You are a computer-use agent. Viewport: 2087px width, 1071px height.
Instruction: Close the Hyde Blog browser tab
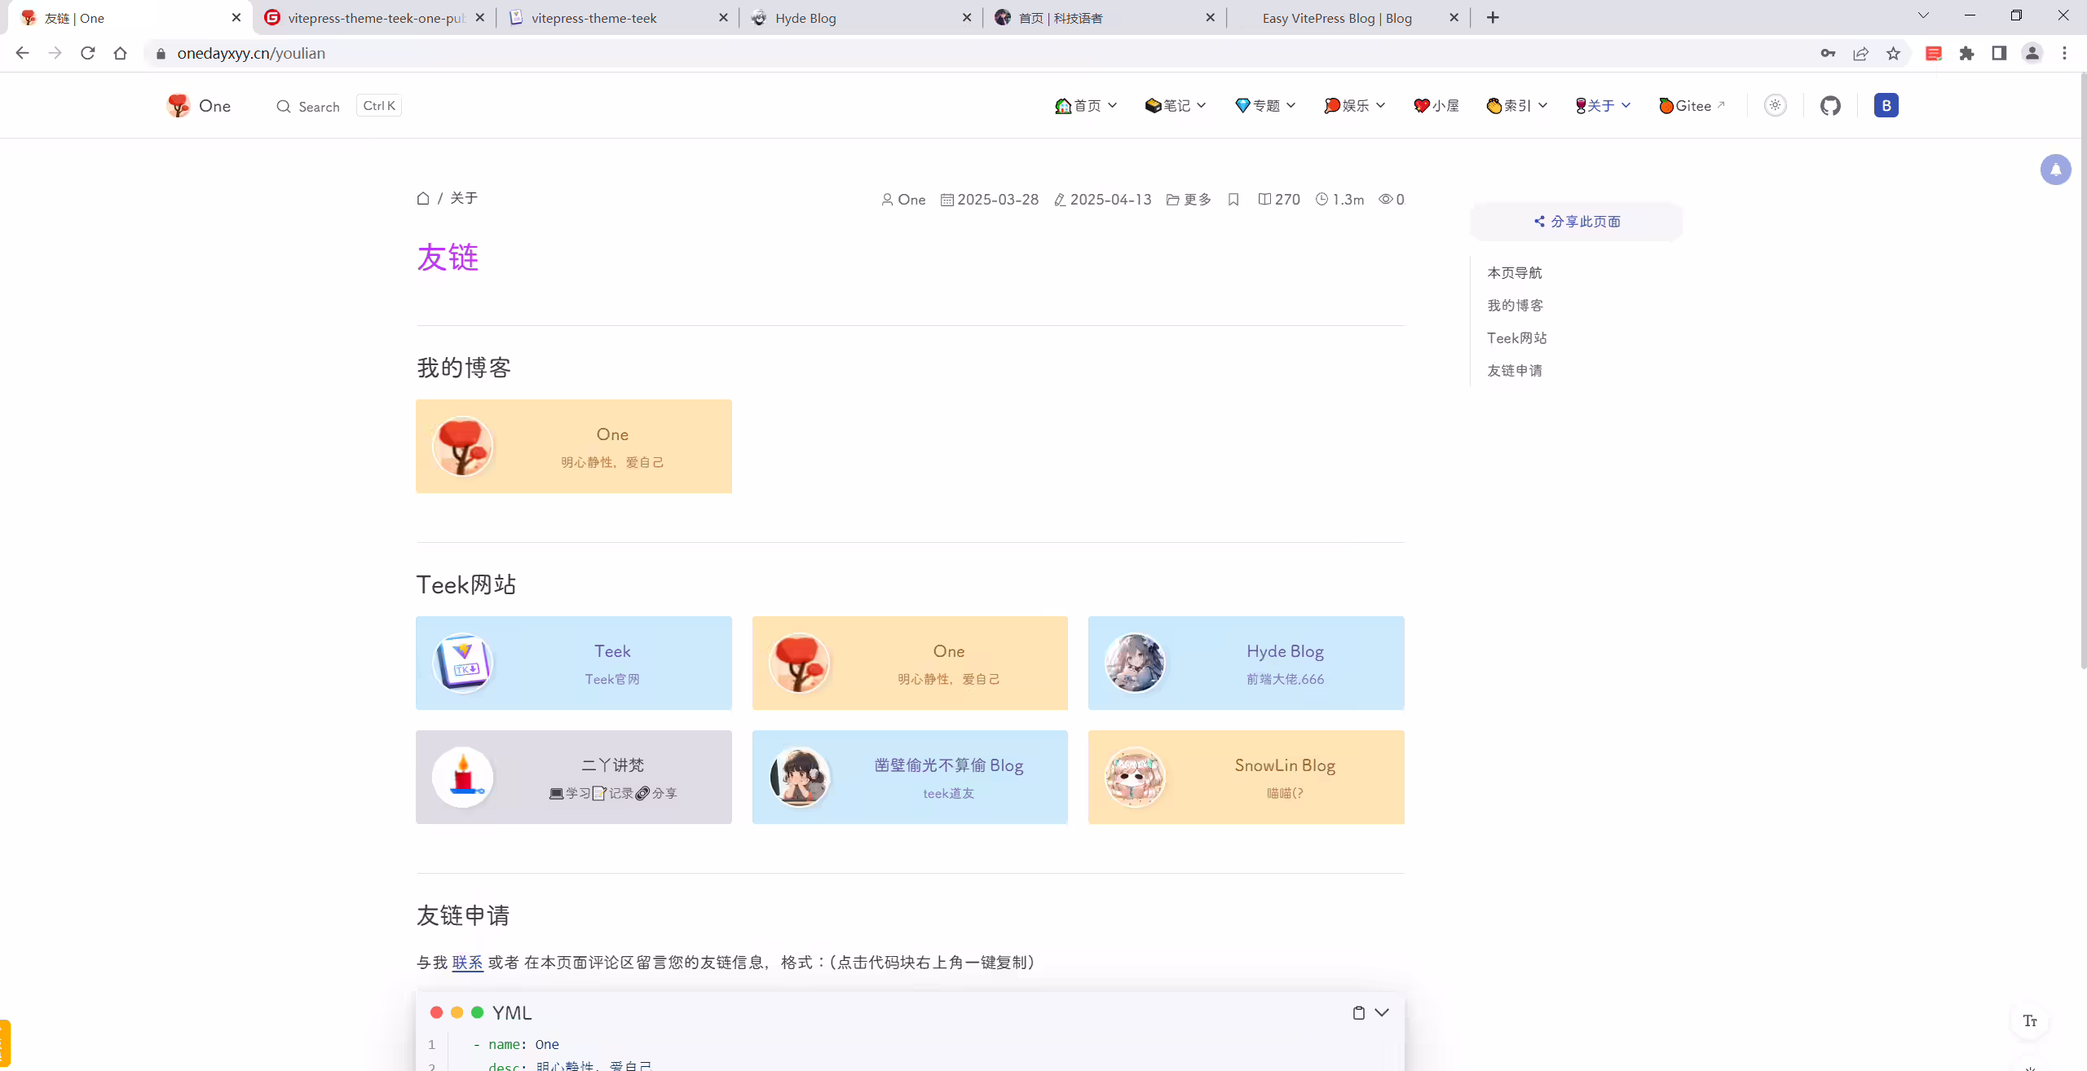coord(967,18)
